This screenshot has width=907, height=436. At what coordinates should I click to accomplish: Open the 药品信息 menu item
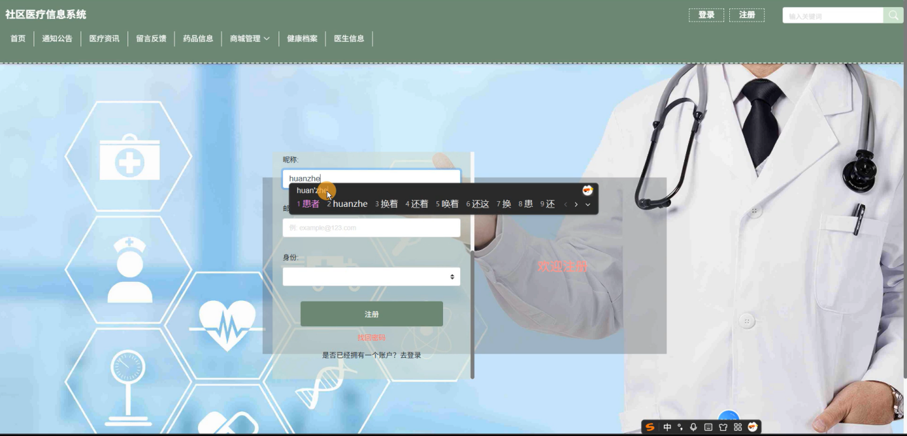tap(199, 39)
